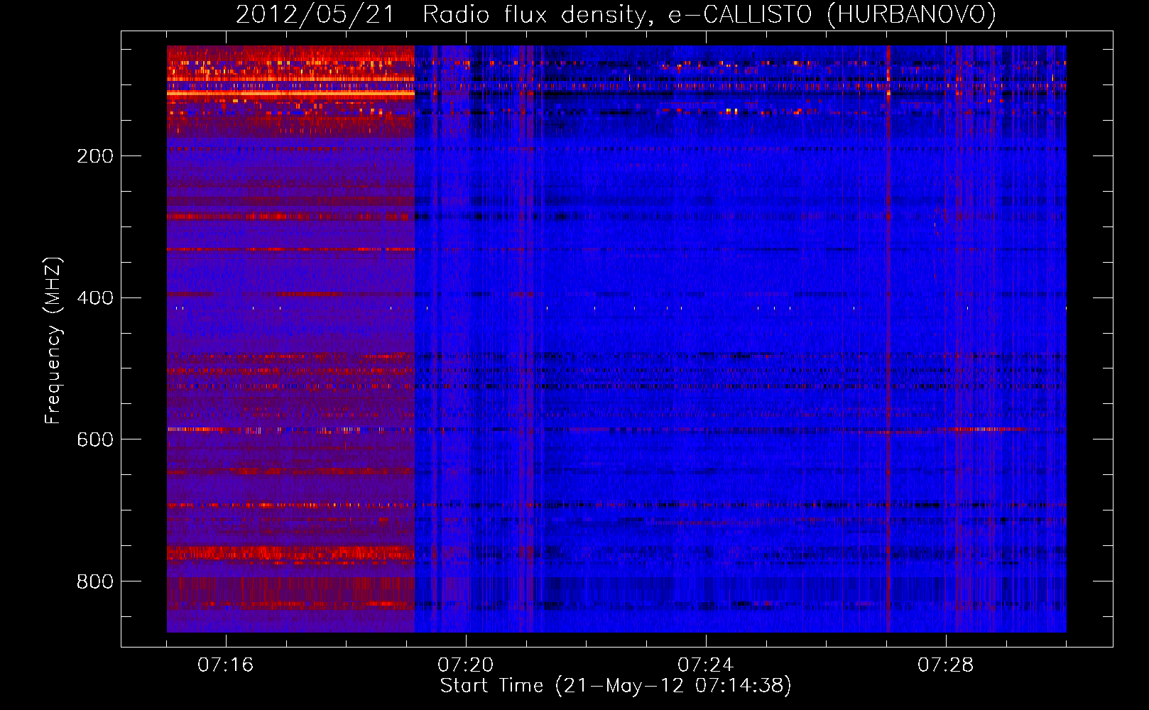Click the 200 frequency tick label
The image size is (1149, 710).
coord(95,156)
